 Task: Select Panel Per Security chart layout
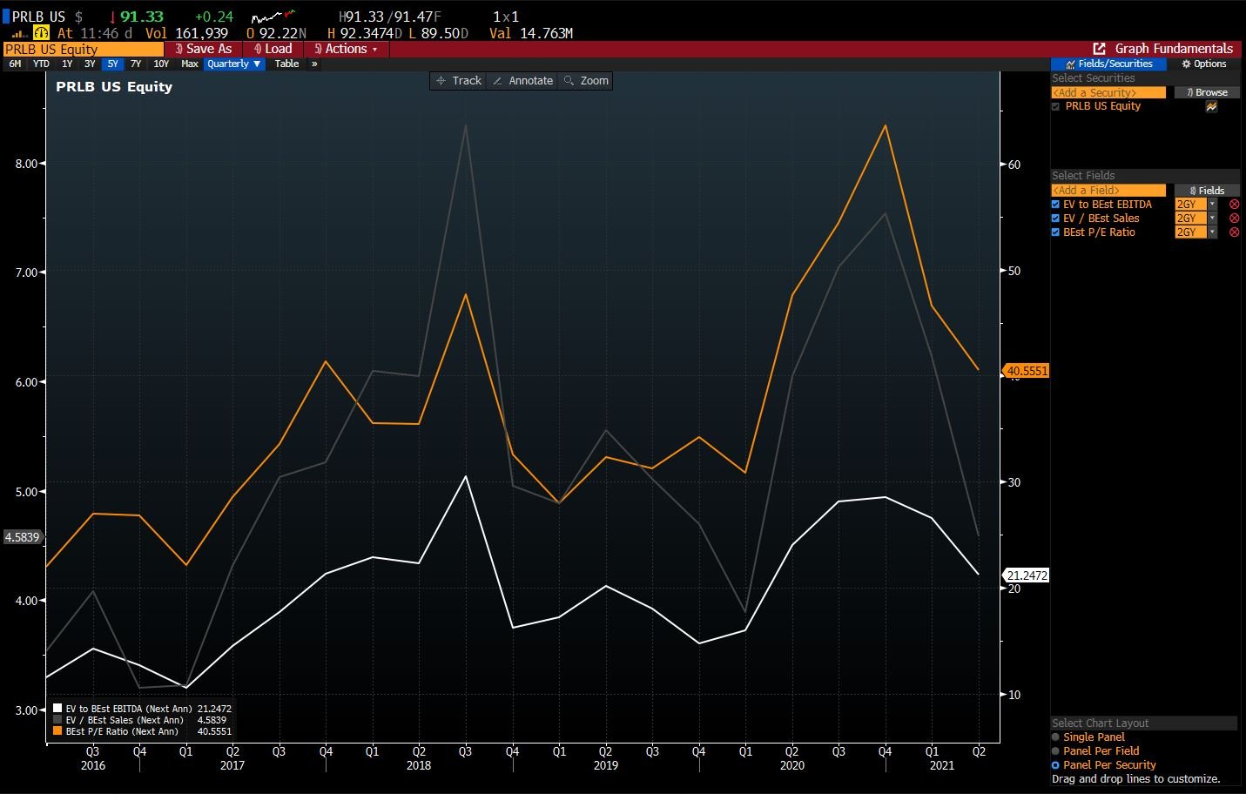tap(1055, 765)
